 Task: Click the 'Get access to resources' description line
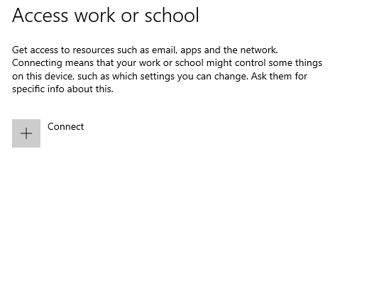click(x=145, y=50)
